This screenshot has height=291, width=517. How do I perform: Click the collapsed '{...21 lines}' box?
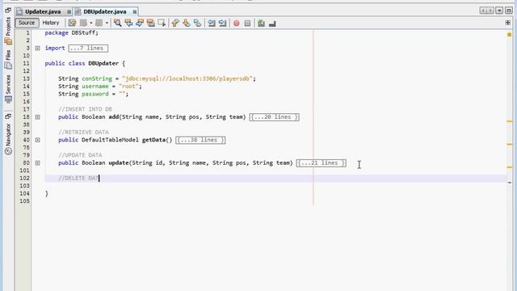pyautogui.click(x=322, y=163)
